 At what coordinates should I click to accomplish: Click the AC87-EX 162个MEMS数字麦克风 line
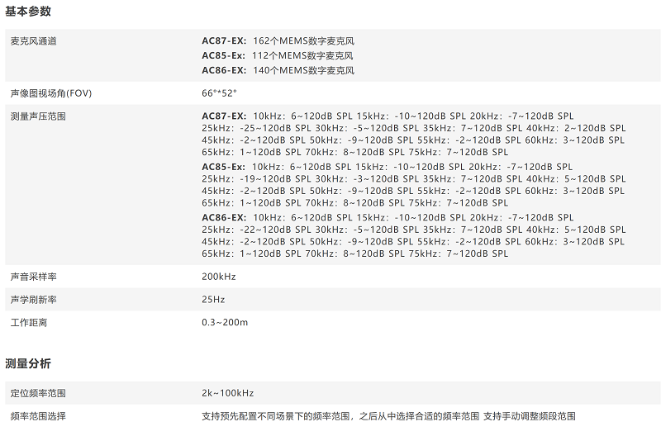pyautogui.click(x=278, y=40)
